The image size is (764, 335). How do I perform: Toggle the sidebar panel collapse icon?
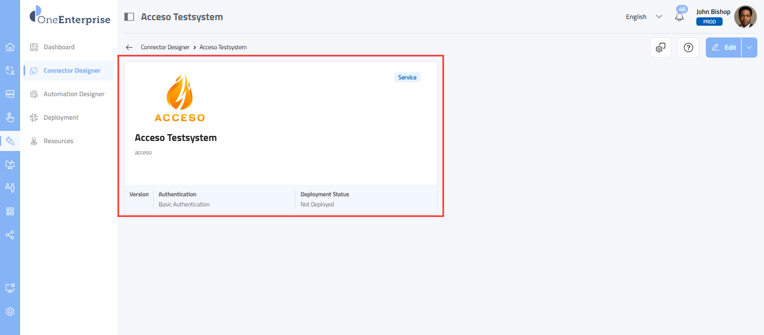[129, 17]
